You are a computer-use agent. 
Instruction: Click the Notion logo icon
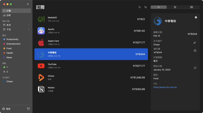[x=41, y=89]
